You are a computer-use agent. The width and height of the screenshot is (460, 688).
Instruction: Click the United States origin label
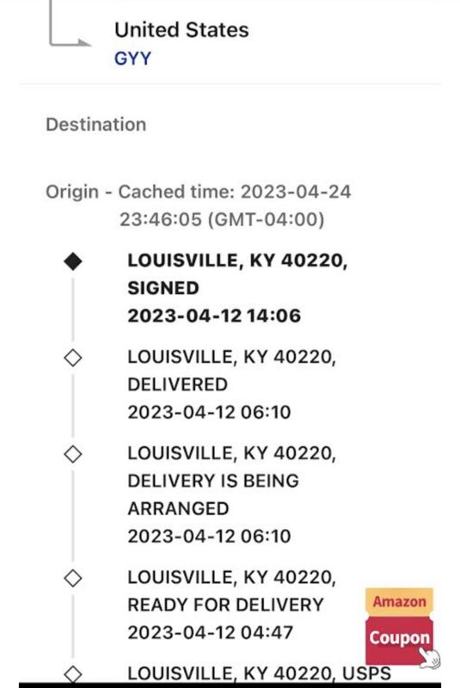(x=181, y=30)
